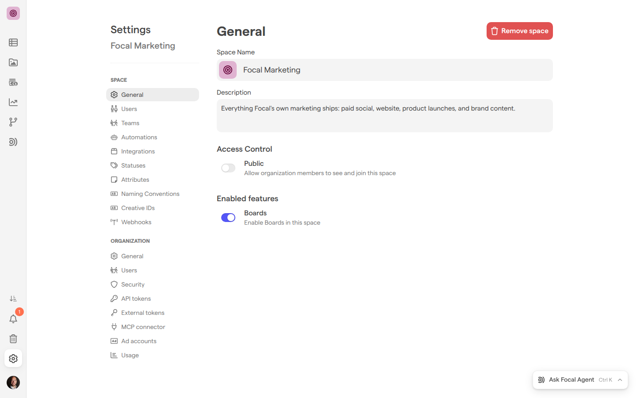The image size is (637, 398).
Task: Select General under Space settings
Action: [153, 95]
